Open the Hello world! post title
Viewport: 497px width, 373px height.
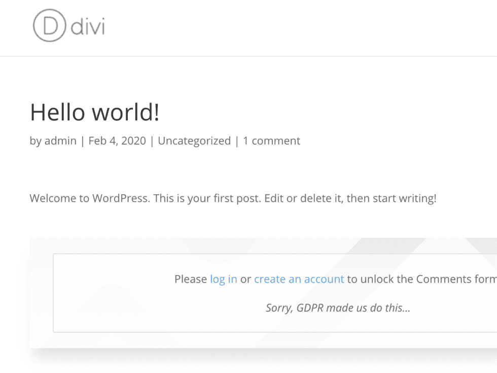[x=94, y=112]
